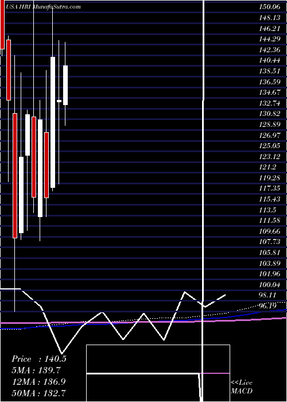Viewport: 287px width, 402px height.
Task: Click the 134.67 price axis label
Action: pos(269,92)
